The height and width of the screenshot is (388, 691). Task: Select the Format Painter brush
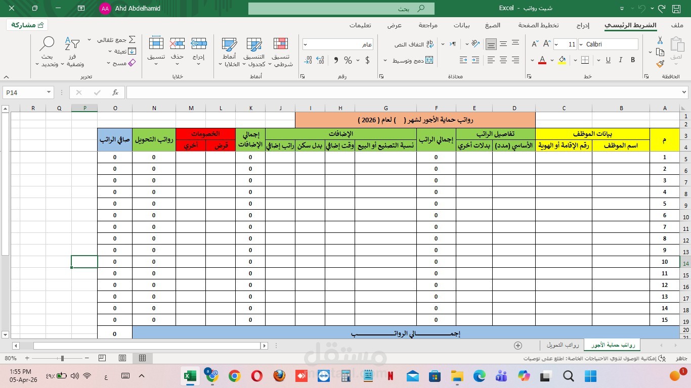tap(660, 64)
